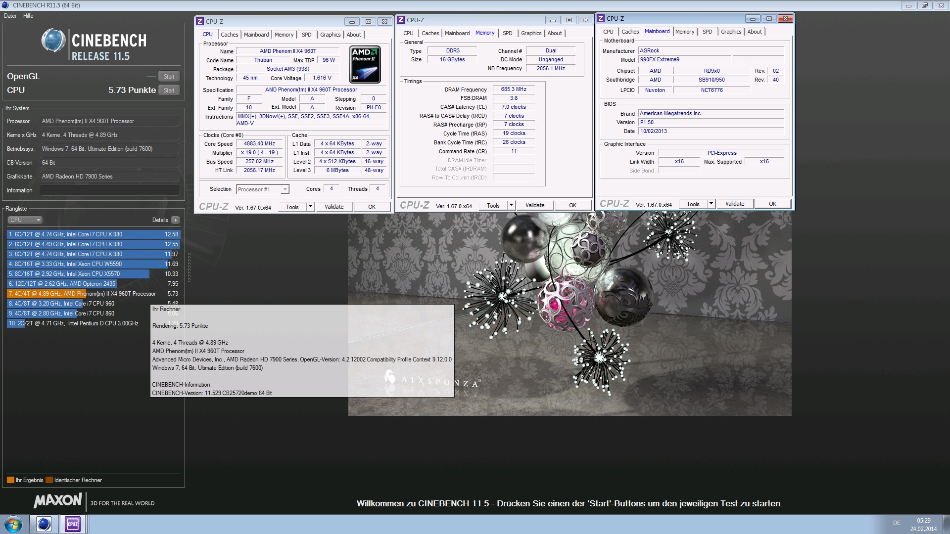Click the DE language indicator in tray
950x534 pixels.
(897, 523)
